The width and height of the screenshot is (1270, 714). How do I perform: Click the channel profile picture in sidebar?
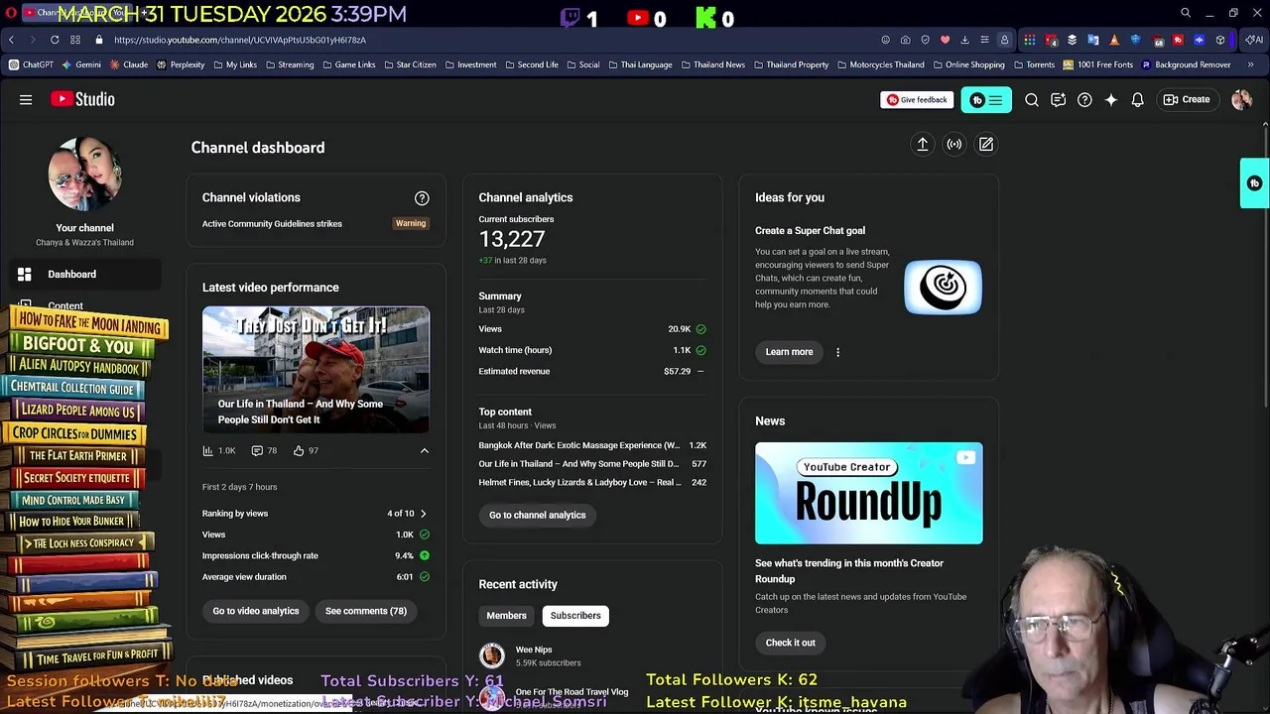coord(84,174)
